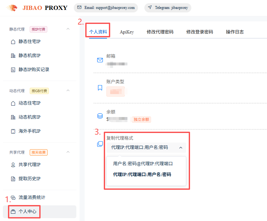Click the house icon for 静态住宅IP

tap(13, 42)
